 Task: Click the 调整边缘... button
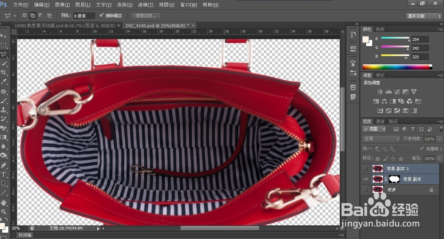coord(146,16)
